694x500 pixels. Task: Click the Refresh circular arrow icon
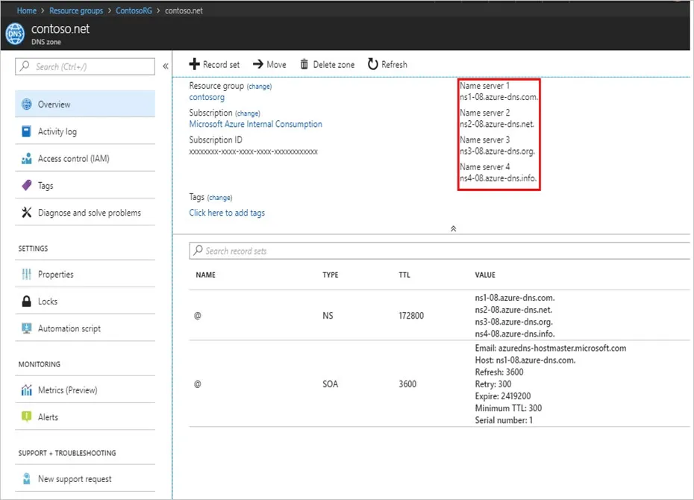coord(372,64)
